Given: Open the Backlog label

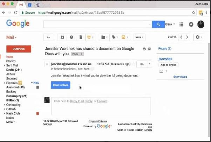Looking at the screenshot, I should coord(11,92).
